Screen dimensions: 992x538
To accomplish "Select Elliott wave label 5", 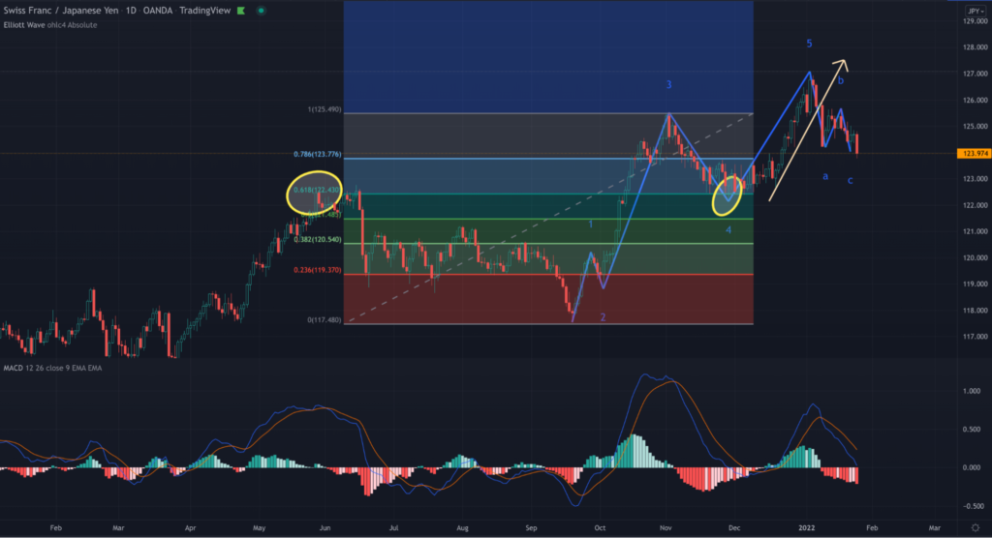I will click(x=809, y=44).
